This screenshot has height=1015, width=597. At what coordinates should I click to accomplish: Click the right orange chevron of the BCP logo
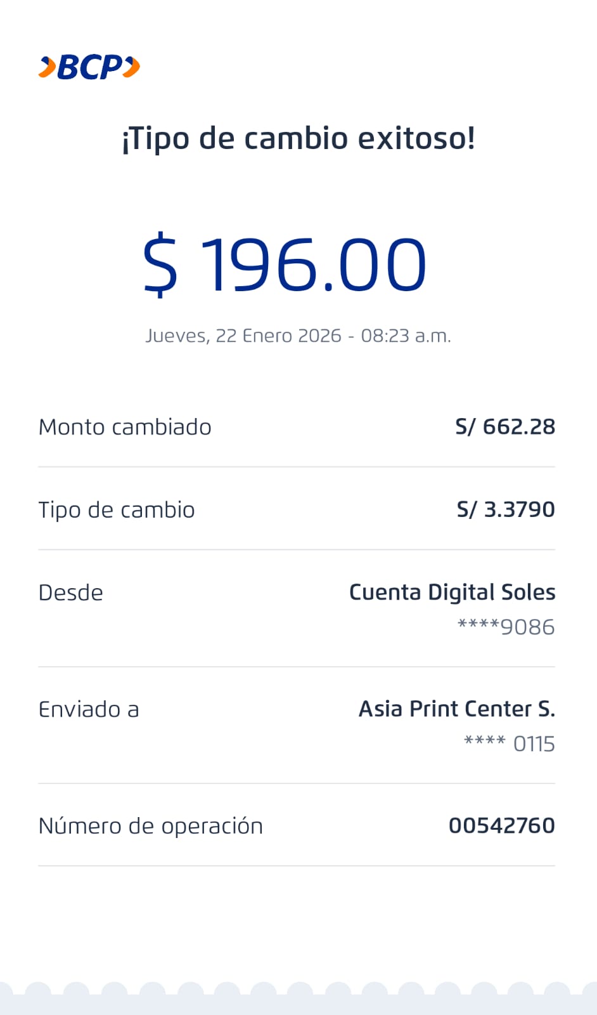(131, 67)
